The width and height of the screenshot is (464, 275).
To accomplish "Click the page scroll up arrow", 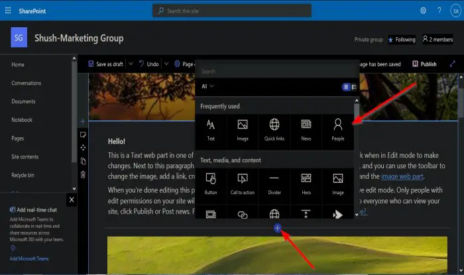I will pos(461,77).
